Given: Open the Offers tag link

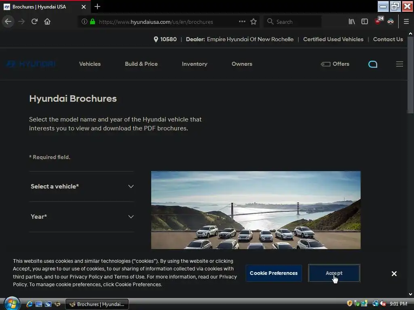Looking at the screenshot, I should [335, 64].
